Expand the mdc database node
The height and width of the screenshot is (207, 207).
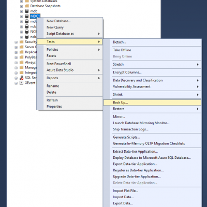[x=21, y=11]
